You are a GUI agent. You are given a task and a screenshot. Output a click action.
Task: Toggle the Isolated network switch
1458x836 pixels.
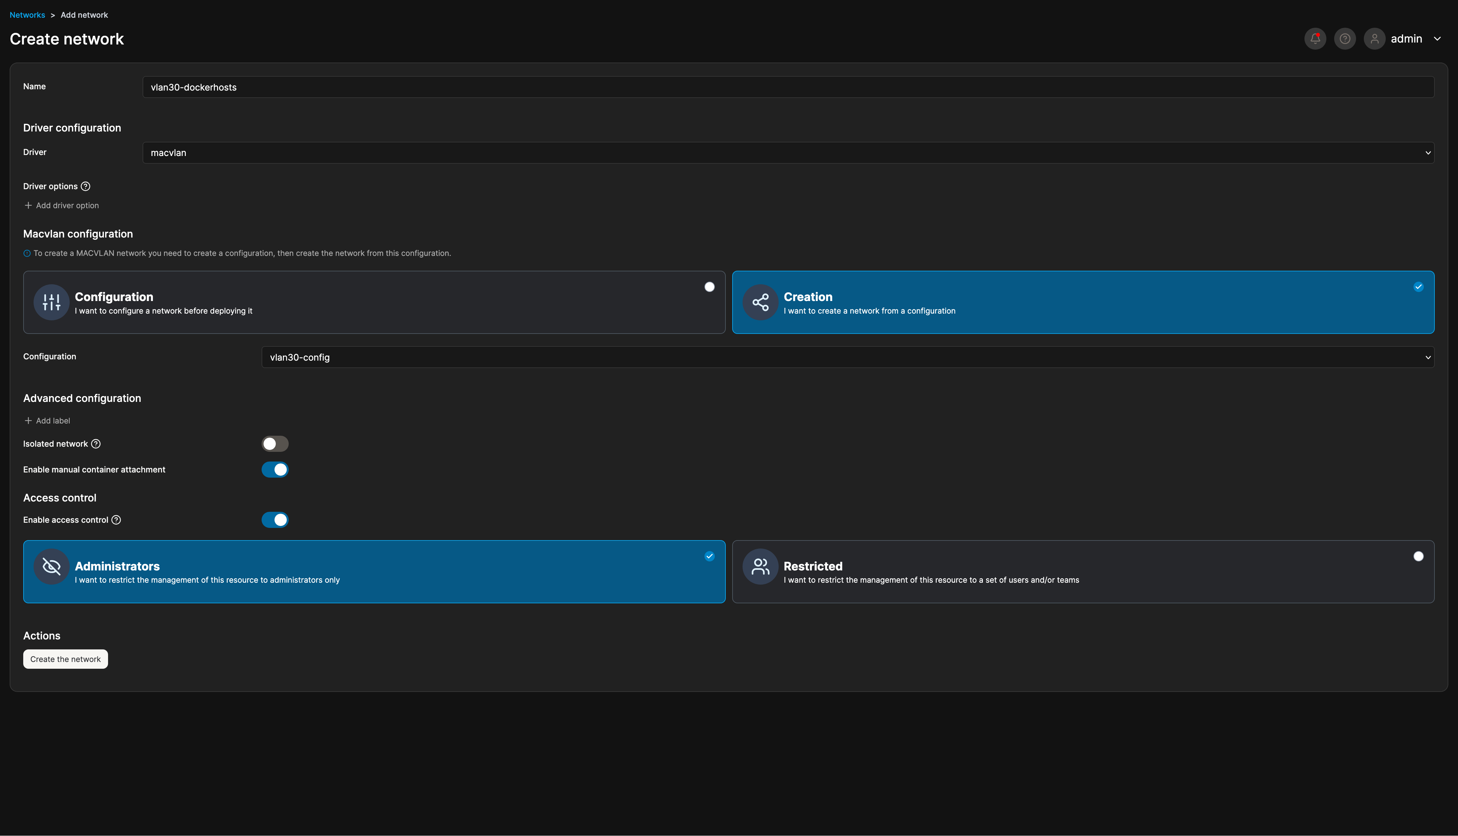pos(275,444)
